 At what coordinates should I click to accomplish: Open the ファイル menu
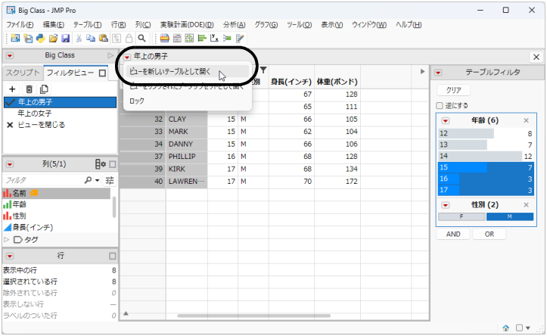tap(20, 25)
